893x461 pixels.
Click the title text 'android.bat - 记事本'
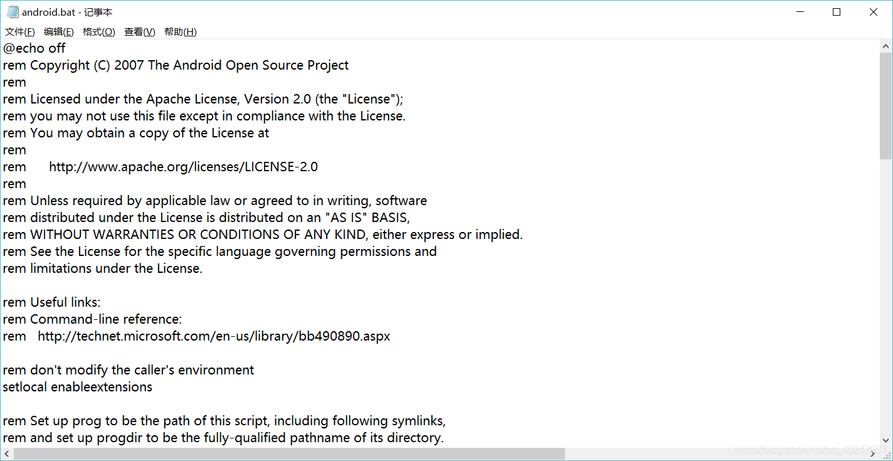[67, 12]
